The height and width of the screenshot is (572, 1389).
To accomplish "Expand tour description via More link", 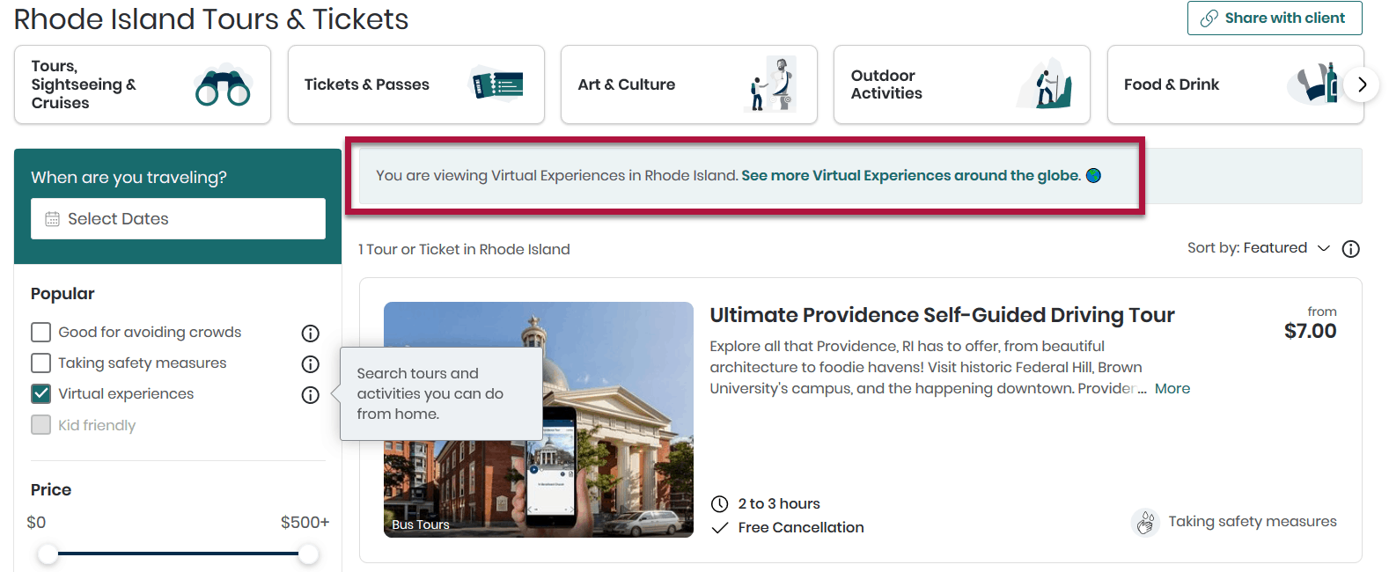I will [1172, 388].
